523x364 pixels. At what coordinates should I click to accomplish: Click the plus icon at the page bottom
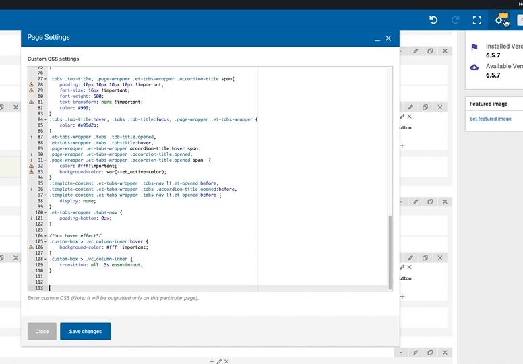click(x=212, y=361)
